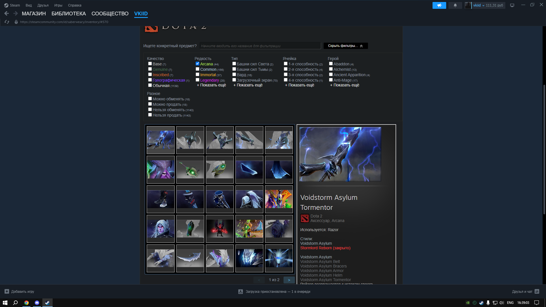Collapse filters with Скрыть фильтры button
This screenshot has width=546, height=307.
point(346,46)
